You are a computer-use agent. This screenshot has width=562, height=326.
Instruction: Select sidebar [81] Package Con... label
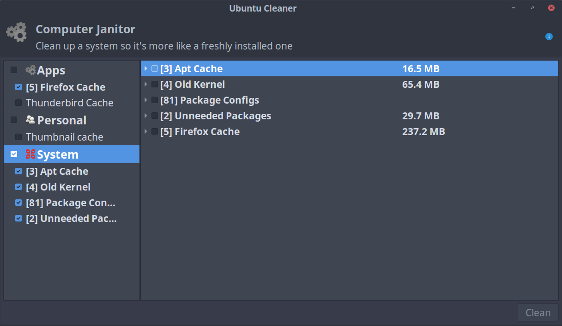[71, 203]
